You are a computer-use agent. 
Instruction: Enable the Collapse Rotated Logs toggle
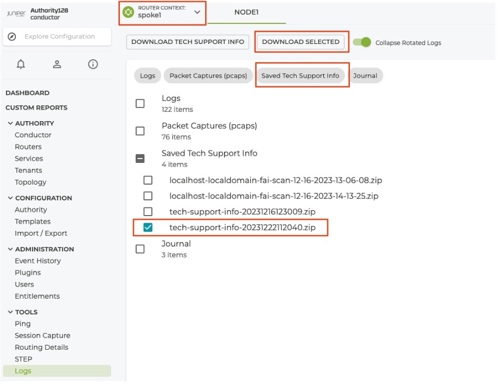click(x=363, y=41)
